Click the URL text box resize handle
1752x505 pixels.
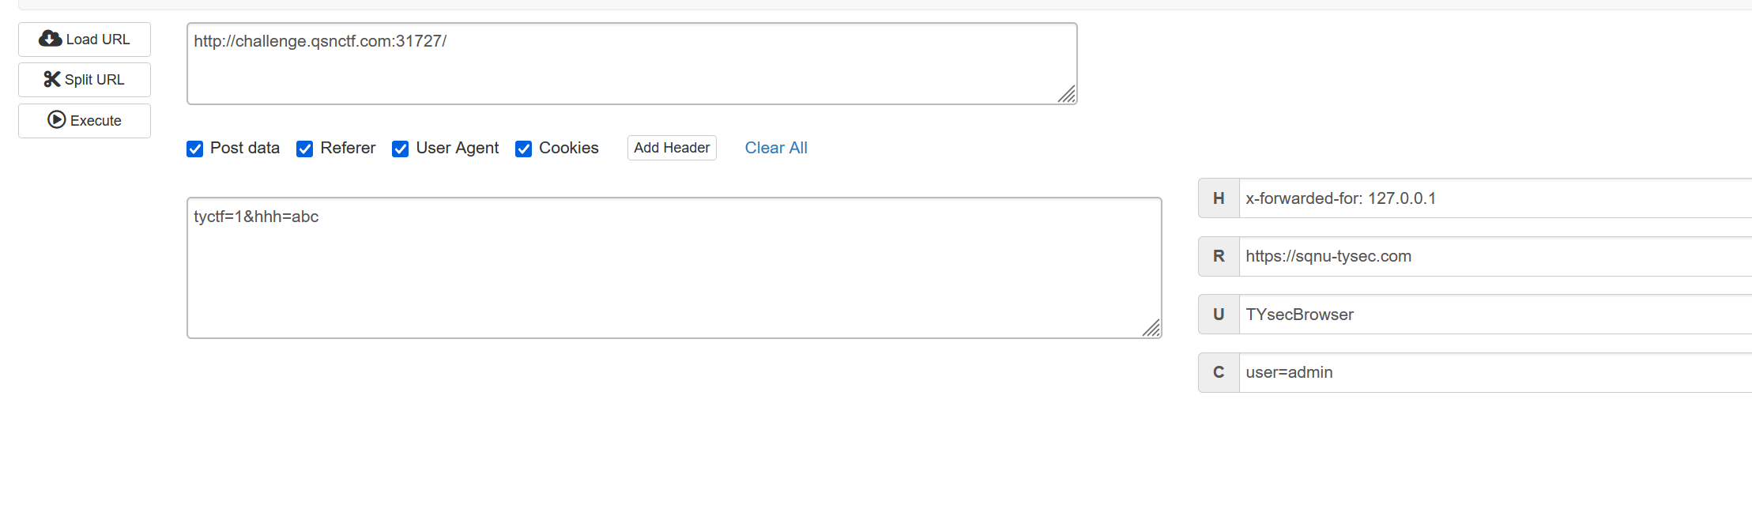[x=1067, y=94]
